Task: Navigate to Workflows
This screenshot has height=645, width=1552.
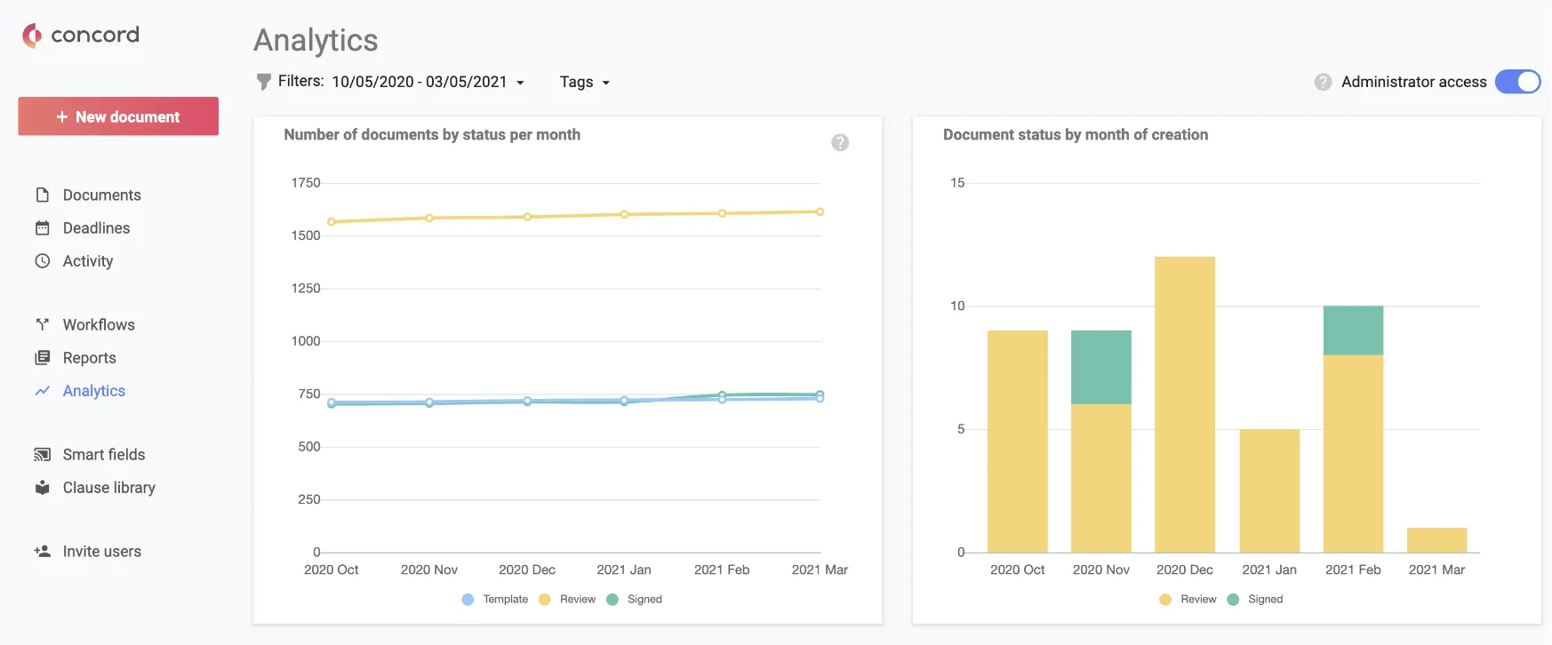Action: (99, 324)
